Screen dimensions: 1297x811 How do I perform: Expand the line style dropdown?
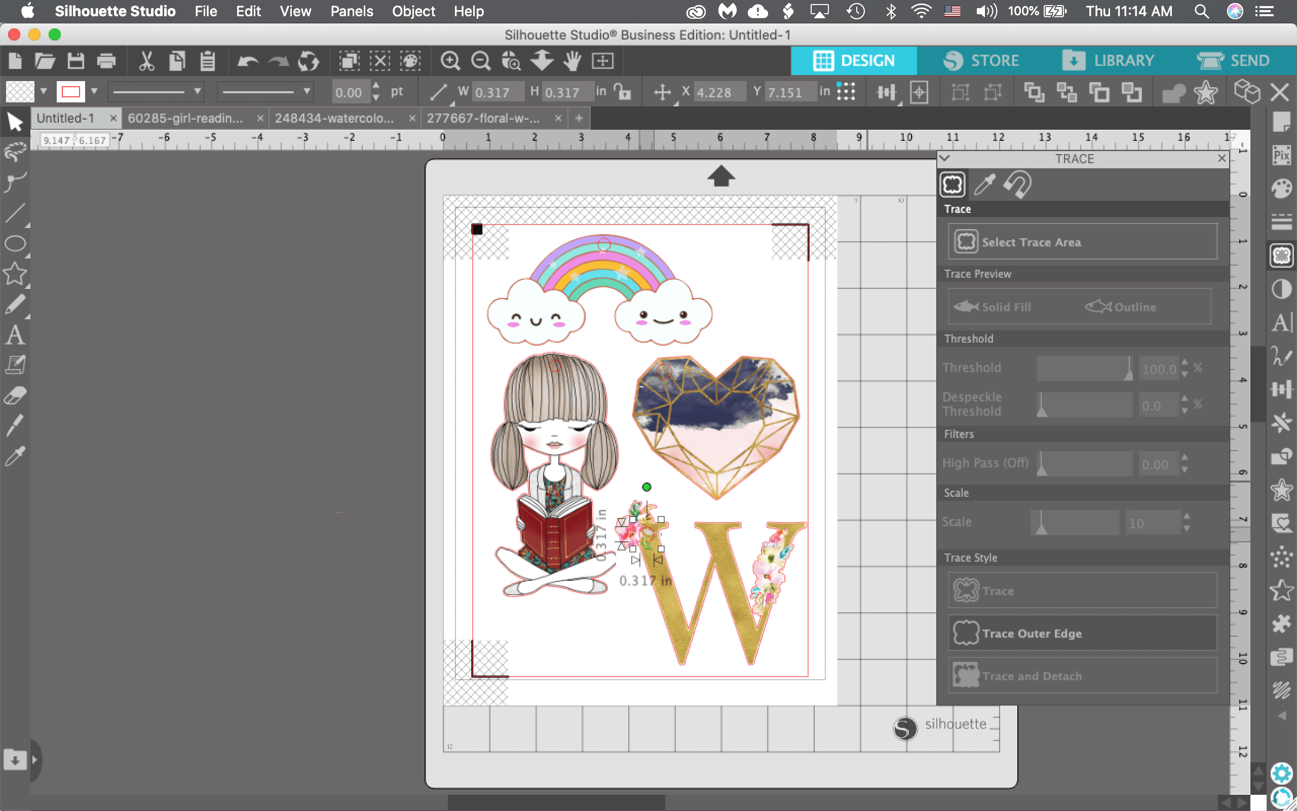198,91
